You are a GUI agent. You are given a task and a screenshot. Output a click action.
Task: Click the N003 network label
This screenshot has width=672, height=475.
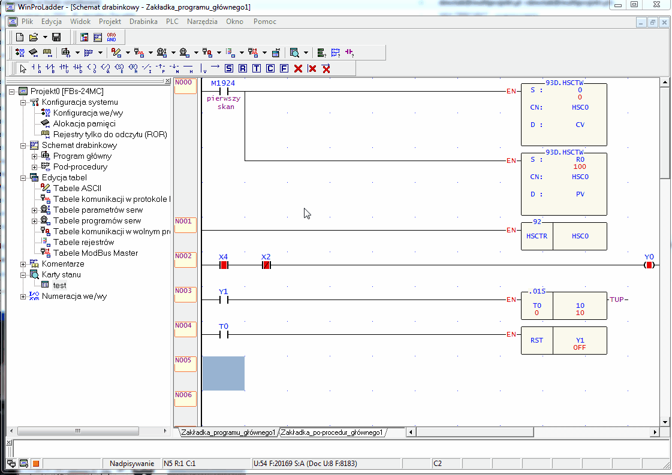click(x=185, y=295)
